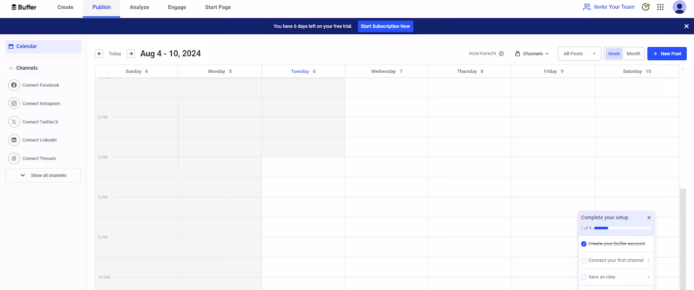Select the Save an idea radio

(x=584, y=277)
